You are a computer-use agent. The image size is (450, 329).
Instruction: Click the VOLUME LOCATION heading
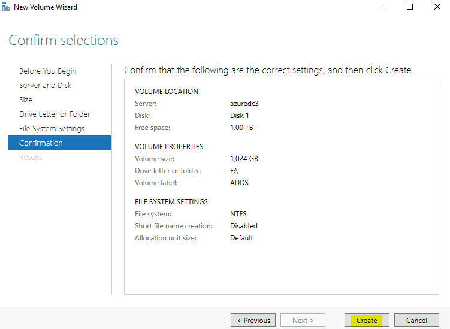167,91
